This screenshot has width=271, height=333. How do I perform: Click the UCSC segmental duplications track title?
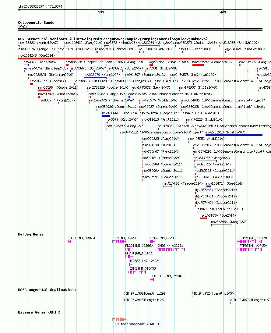point(47,290)
